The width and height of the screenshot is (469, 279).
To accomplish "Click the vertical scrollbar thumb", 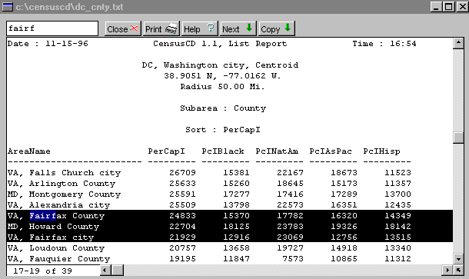I will tap(458, 138).
